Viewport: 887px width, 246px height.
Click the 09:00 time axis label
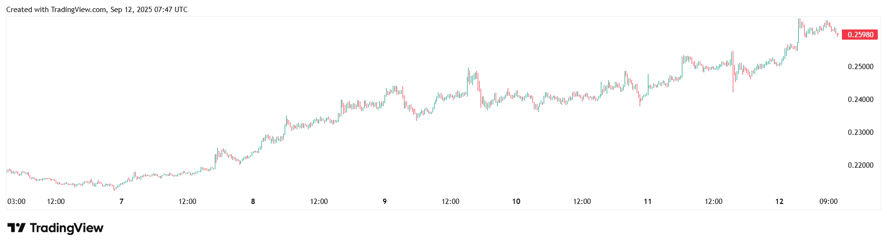828,202
